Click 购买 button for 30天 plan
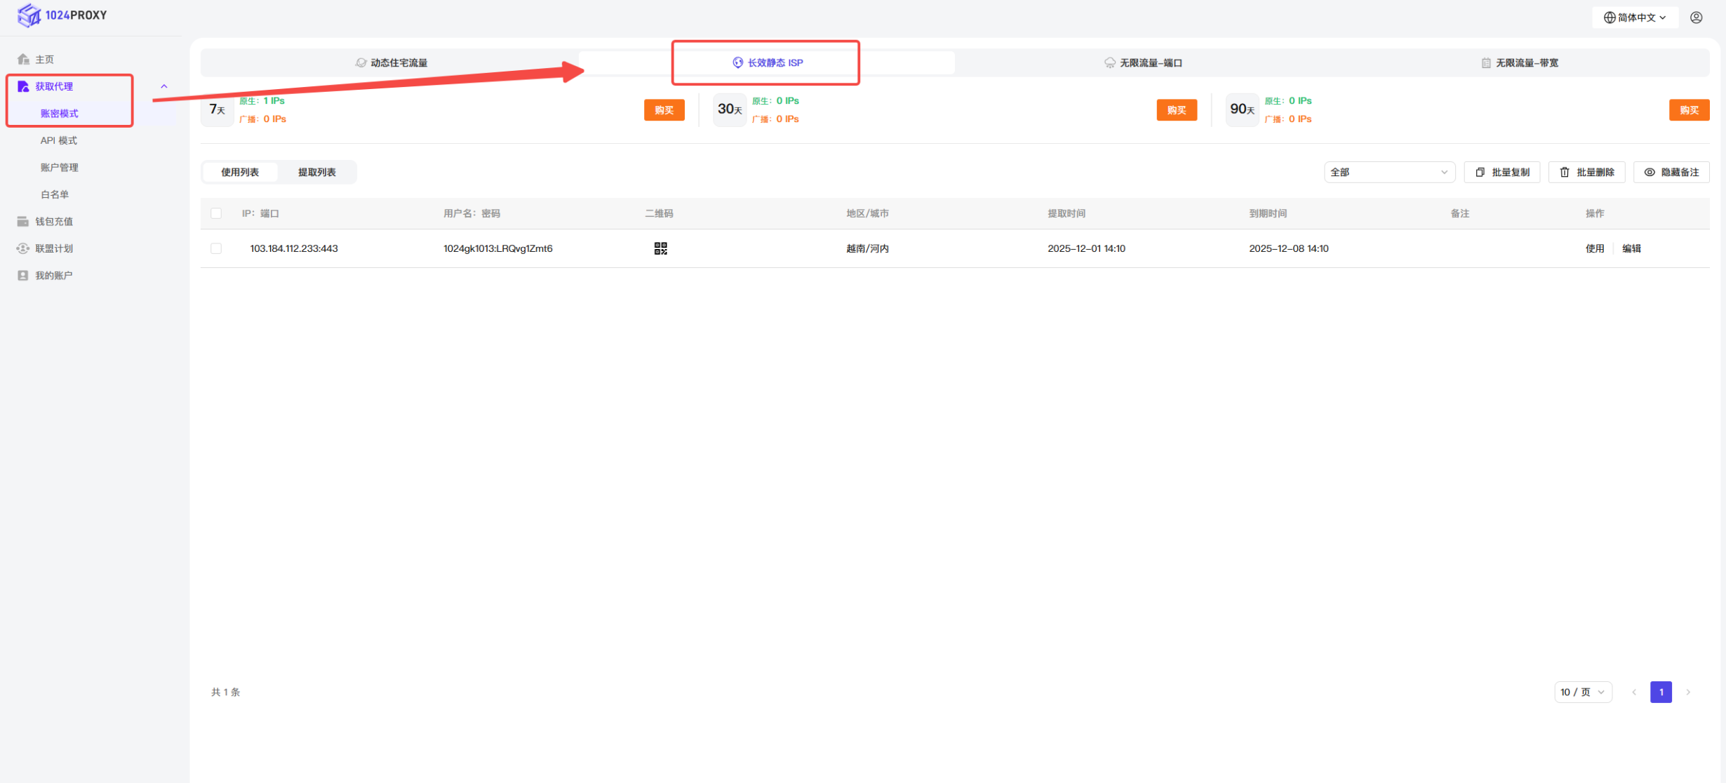 1176,110
